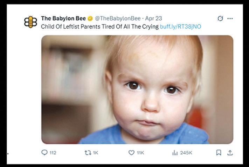This screenshot has width=249, height=167.
Task: Open the view analytics bar chart icon
Action: point(175,153)
